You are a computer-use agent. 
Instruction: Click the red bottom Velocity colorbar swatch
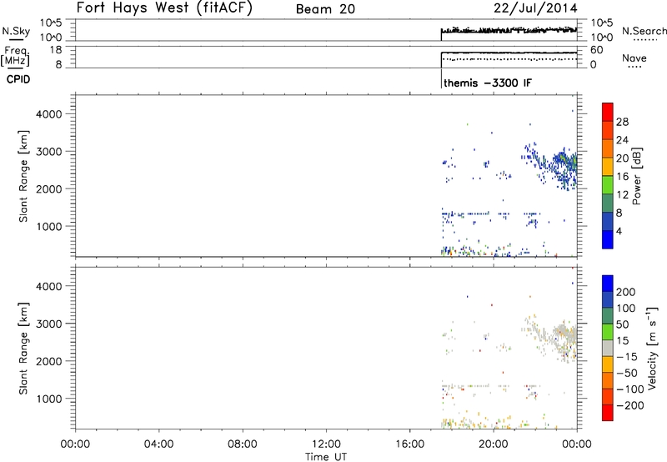tap(608, 413)
